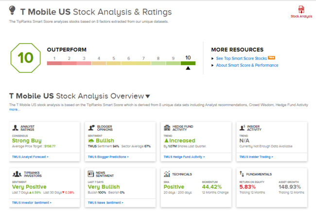Click the lightbulb icon beside the title

tap(13, 11)
